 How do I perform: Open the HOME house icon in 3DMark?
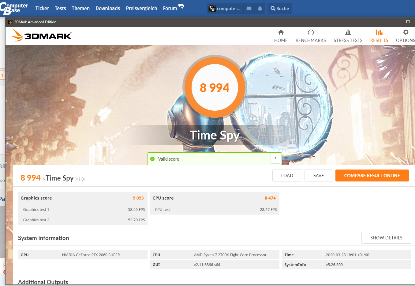tap(281, 32)
